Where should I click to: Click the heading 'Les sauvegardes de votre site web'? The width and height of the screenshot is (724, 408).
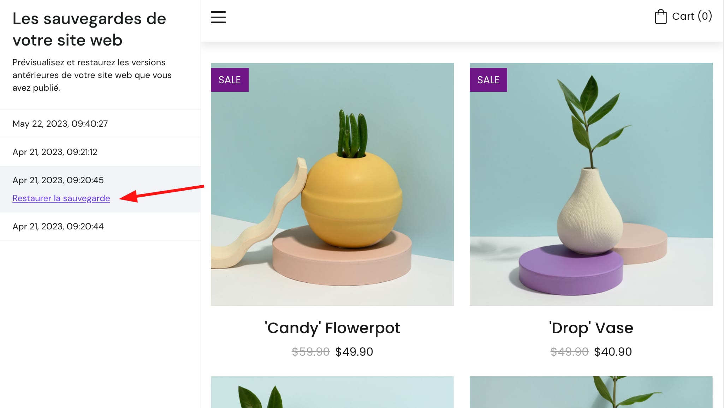tap(89, 29)
